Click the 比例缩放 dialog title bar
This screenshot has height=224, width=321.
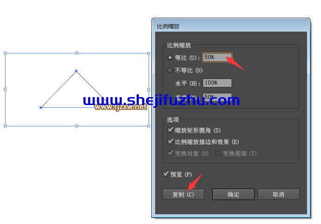click(231, 26)
